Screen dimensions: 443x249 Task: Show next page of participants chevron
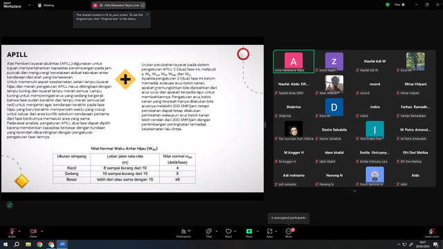coord(354,191)
